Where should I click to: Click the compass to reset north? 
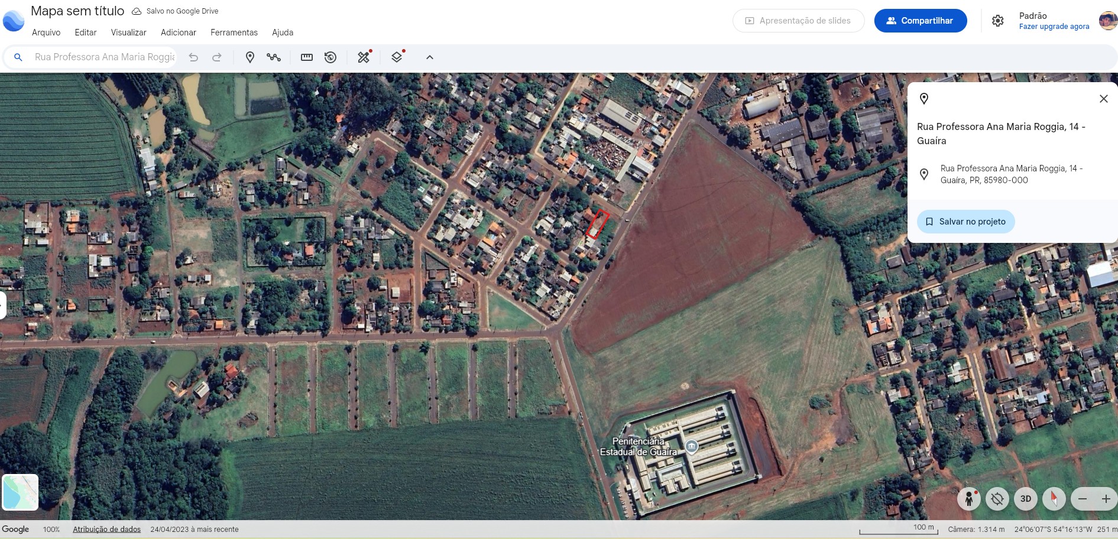click(x=1054, y=499)
